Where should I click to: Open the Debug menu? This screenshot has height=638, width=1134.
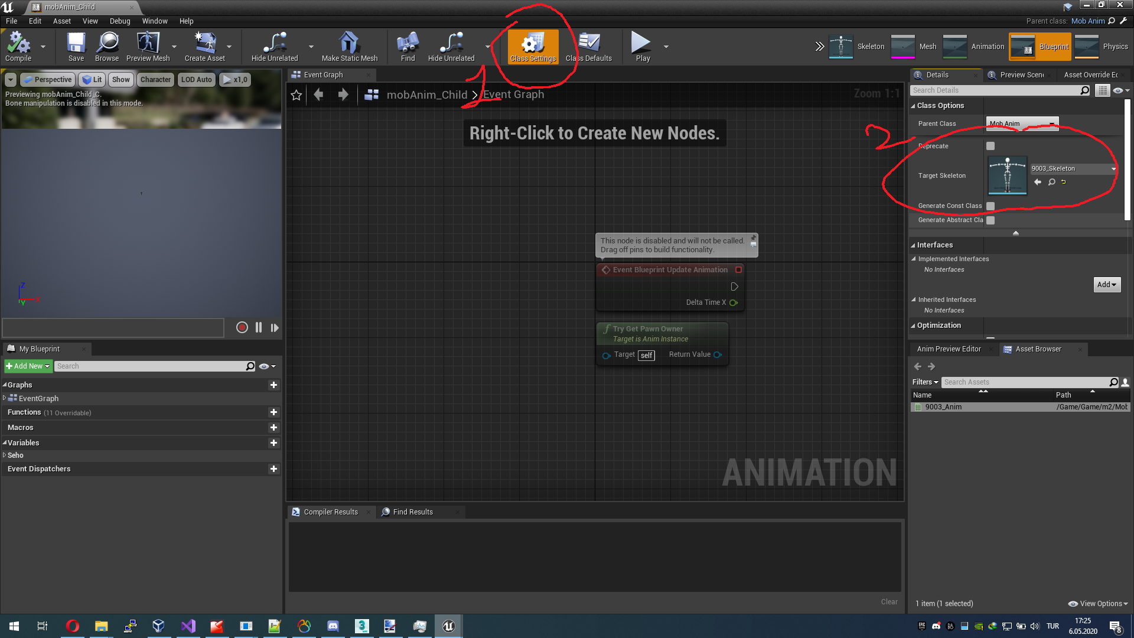pos(120,21)
